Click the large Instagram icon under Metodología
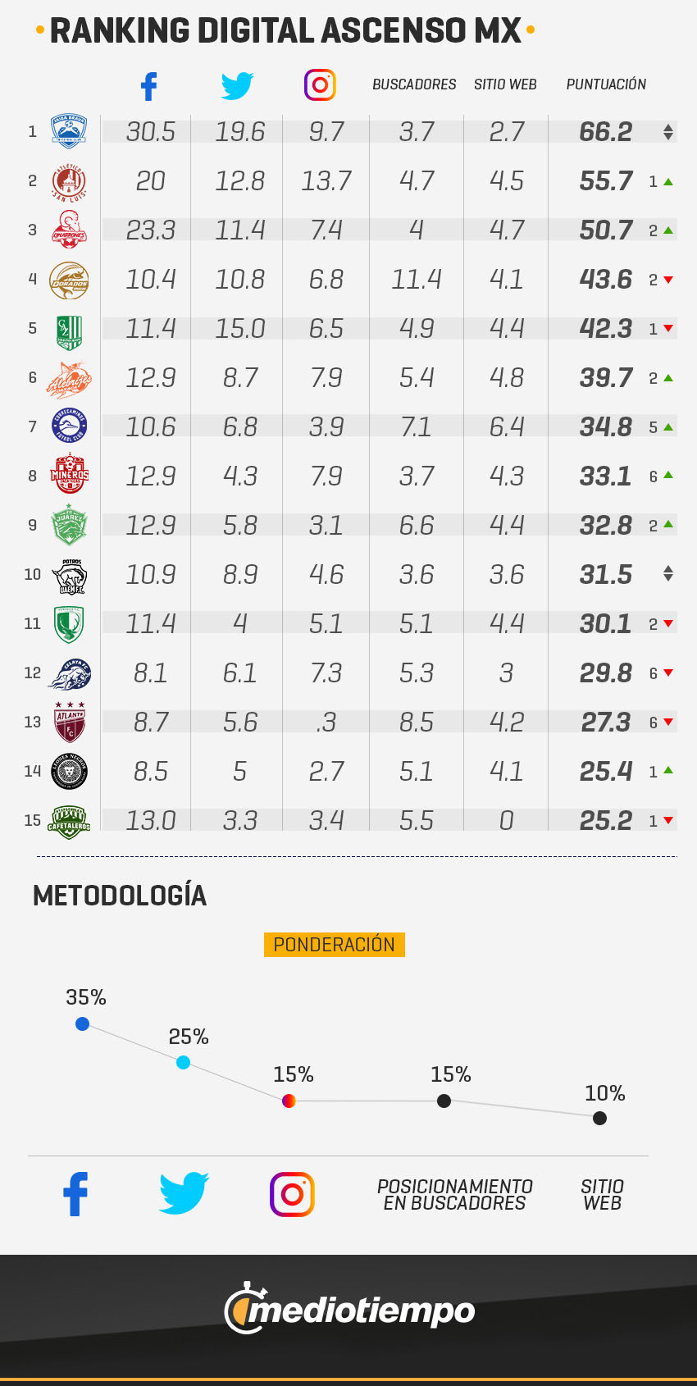 pos(292,1194)
